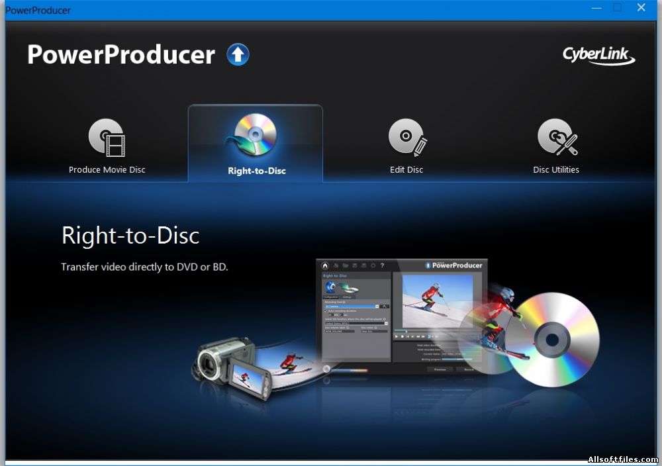
Task: Click the CyberLink logo
Action: click(x=598, y=56)
